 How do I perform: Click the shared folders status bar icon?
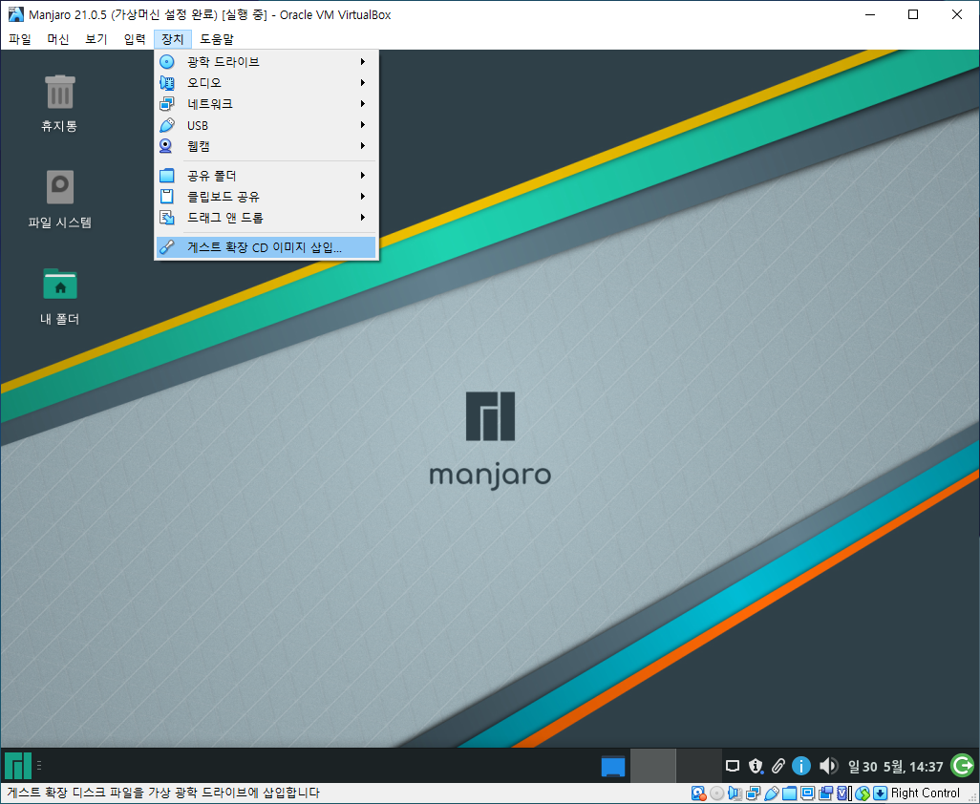pyautogui.click(x=789, y=793)
